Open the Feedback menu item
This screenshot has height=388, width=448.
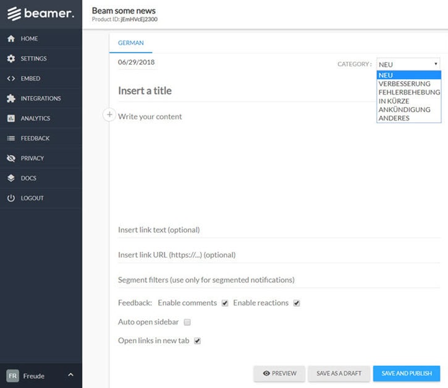(35, 138)
